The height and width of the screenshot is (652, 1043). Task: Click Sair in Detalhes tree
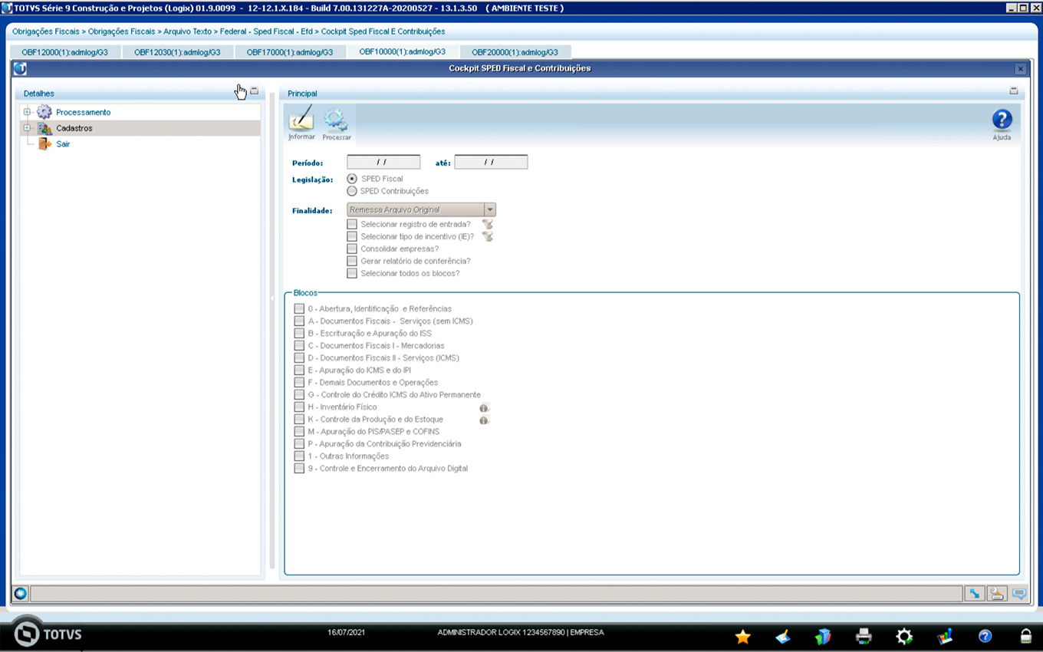63,144
